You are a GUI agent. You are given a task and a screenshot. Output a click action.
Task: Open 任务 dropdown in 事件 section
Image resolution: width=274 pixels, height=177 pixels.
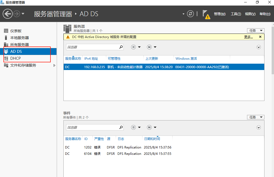tap(256, 117)
